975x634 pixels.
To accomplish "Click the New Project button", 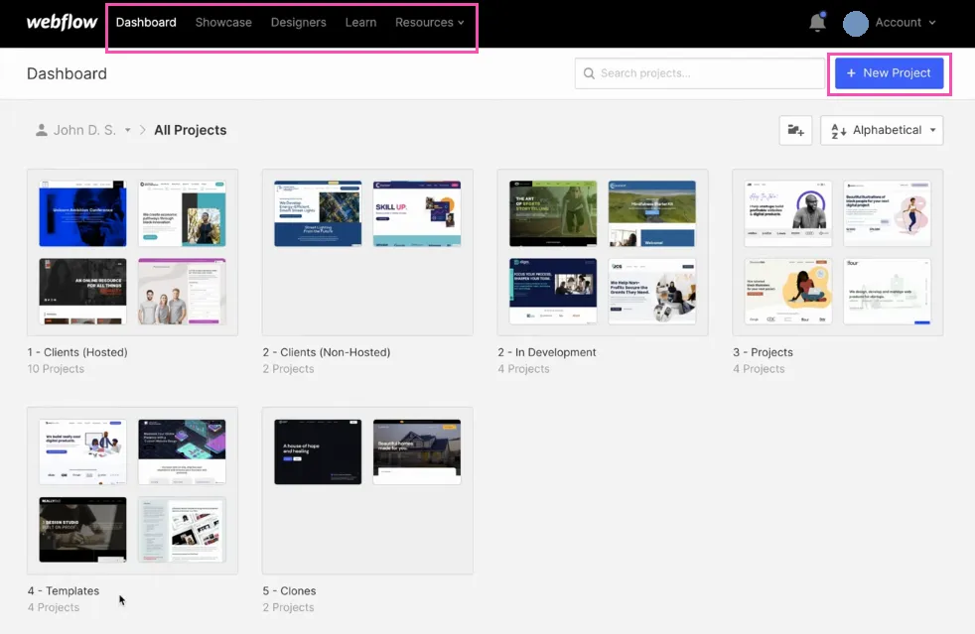I will click(x=889, y=73).
